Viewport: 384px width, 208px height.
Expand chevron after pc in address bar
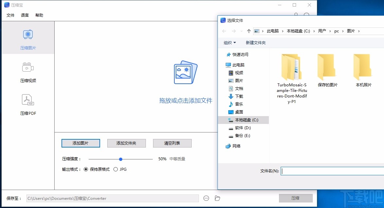coord(343,31)
